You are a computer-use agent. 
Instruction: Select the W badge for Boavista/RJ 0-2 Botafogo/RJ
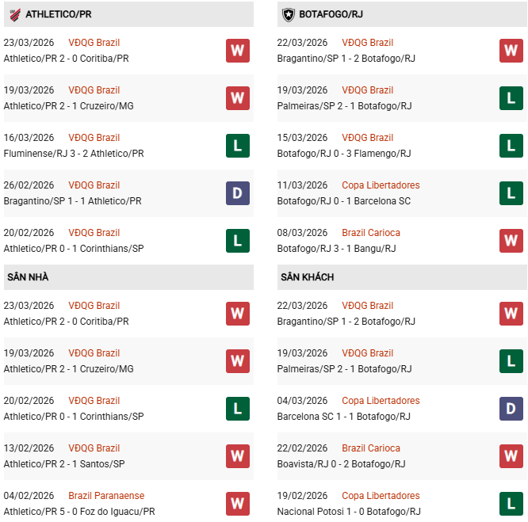[511, 456]
